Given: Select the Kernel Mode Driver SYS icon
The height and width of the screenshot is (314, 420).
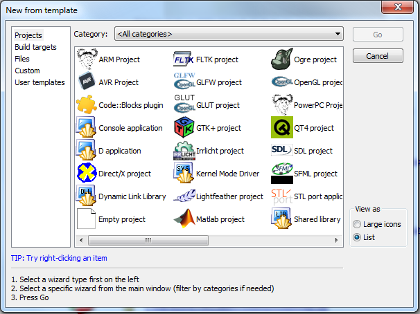Looking at the screenshot, I should click(184, 173).
